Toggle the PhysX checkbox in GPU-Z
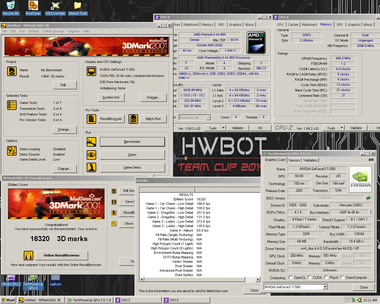This screenshot has width=380, height=304. tap(326, 278)
